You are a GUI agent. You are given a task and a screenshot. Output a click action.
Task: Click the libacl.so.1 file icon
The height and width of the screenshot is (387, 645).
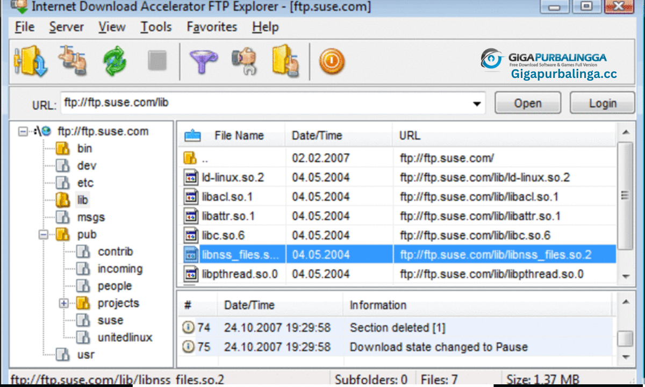191,197
